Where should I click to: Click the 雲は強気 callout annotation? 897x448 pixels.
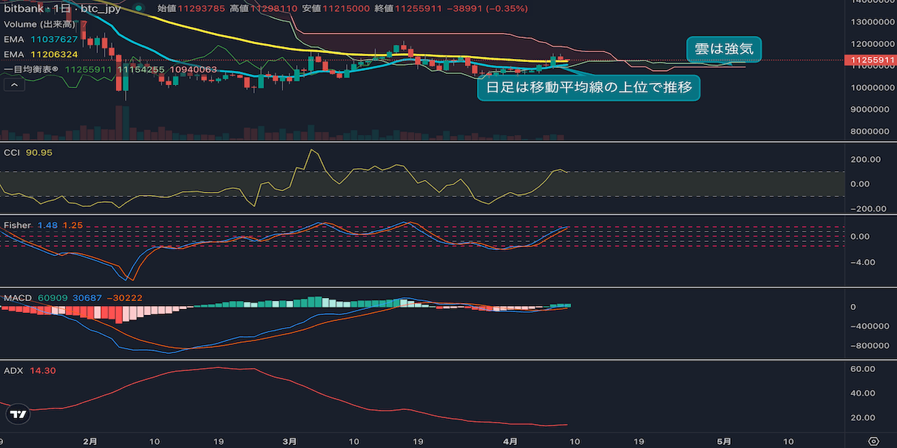[x=724, y=50]
